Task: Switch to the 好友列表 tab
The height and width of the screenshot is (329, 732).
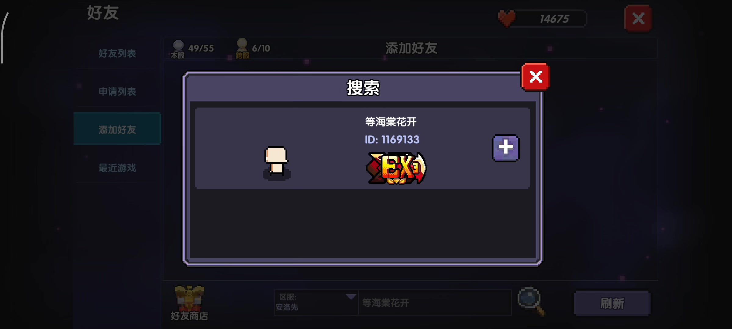Action: tap(117, 53)
